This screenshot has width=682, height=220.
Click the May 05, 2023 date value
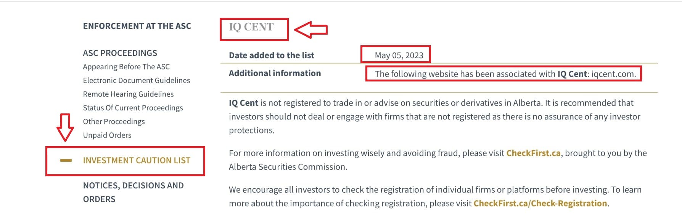399,55
